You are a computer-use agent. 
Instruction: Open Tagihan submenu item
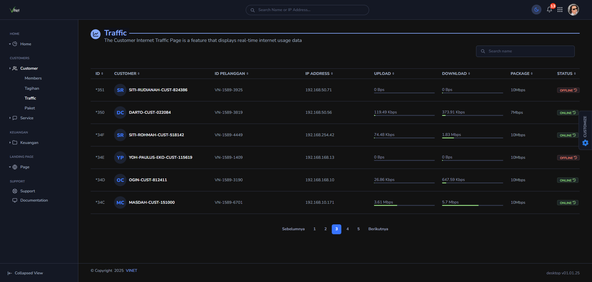(x=32, y=88)
